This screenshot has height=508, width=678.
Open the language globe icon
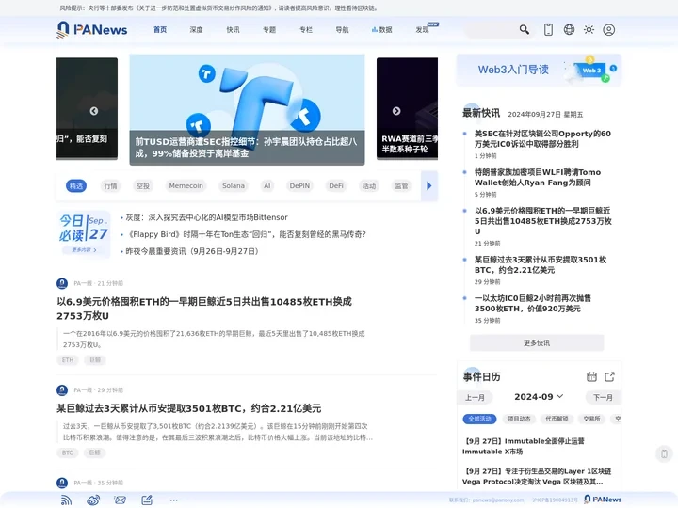click(569, 29)
